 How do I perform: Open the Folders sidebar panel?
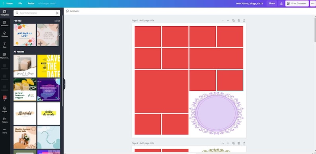point(5,120)
